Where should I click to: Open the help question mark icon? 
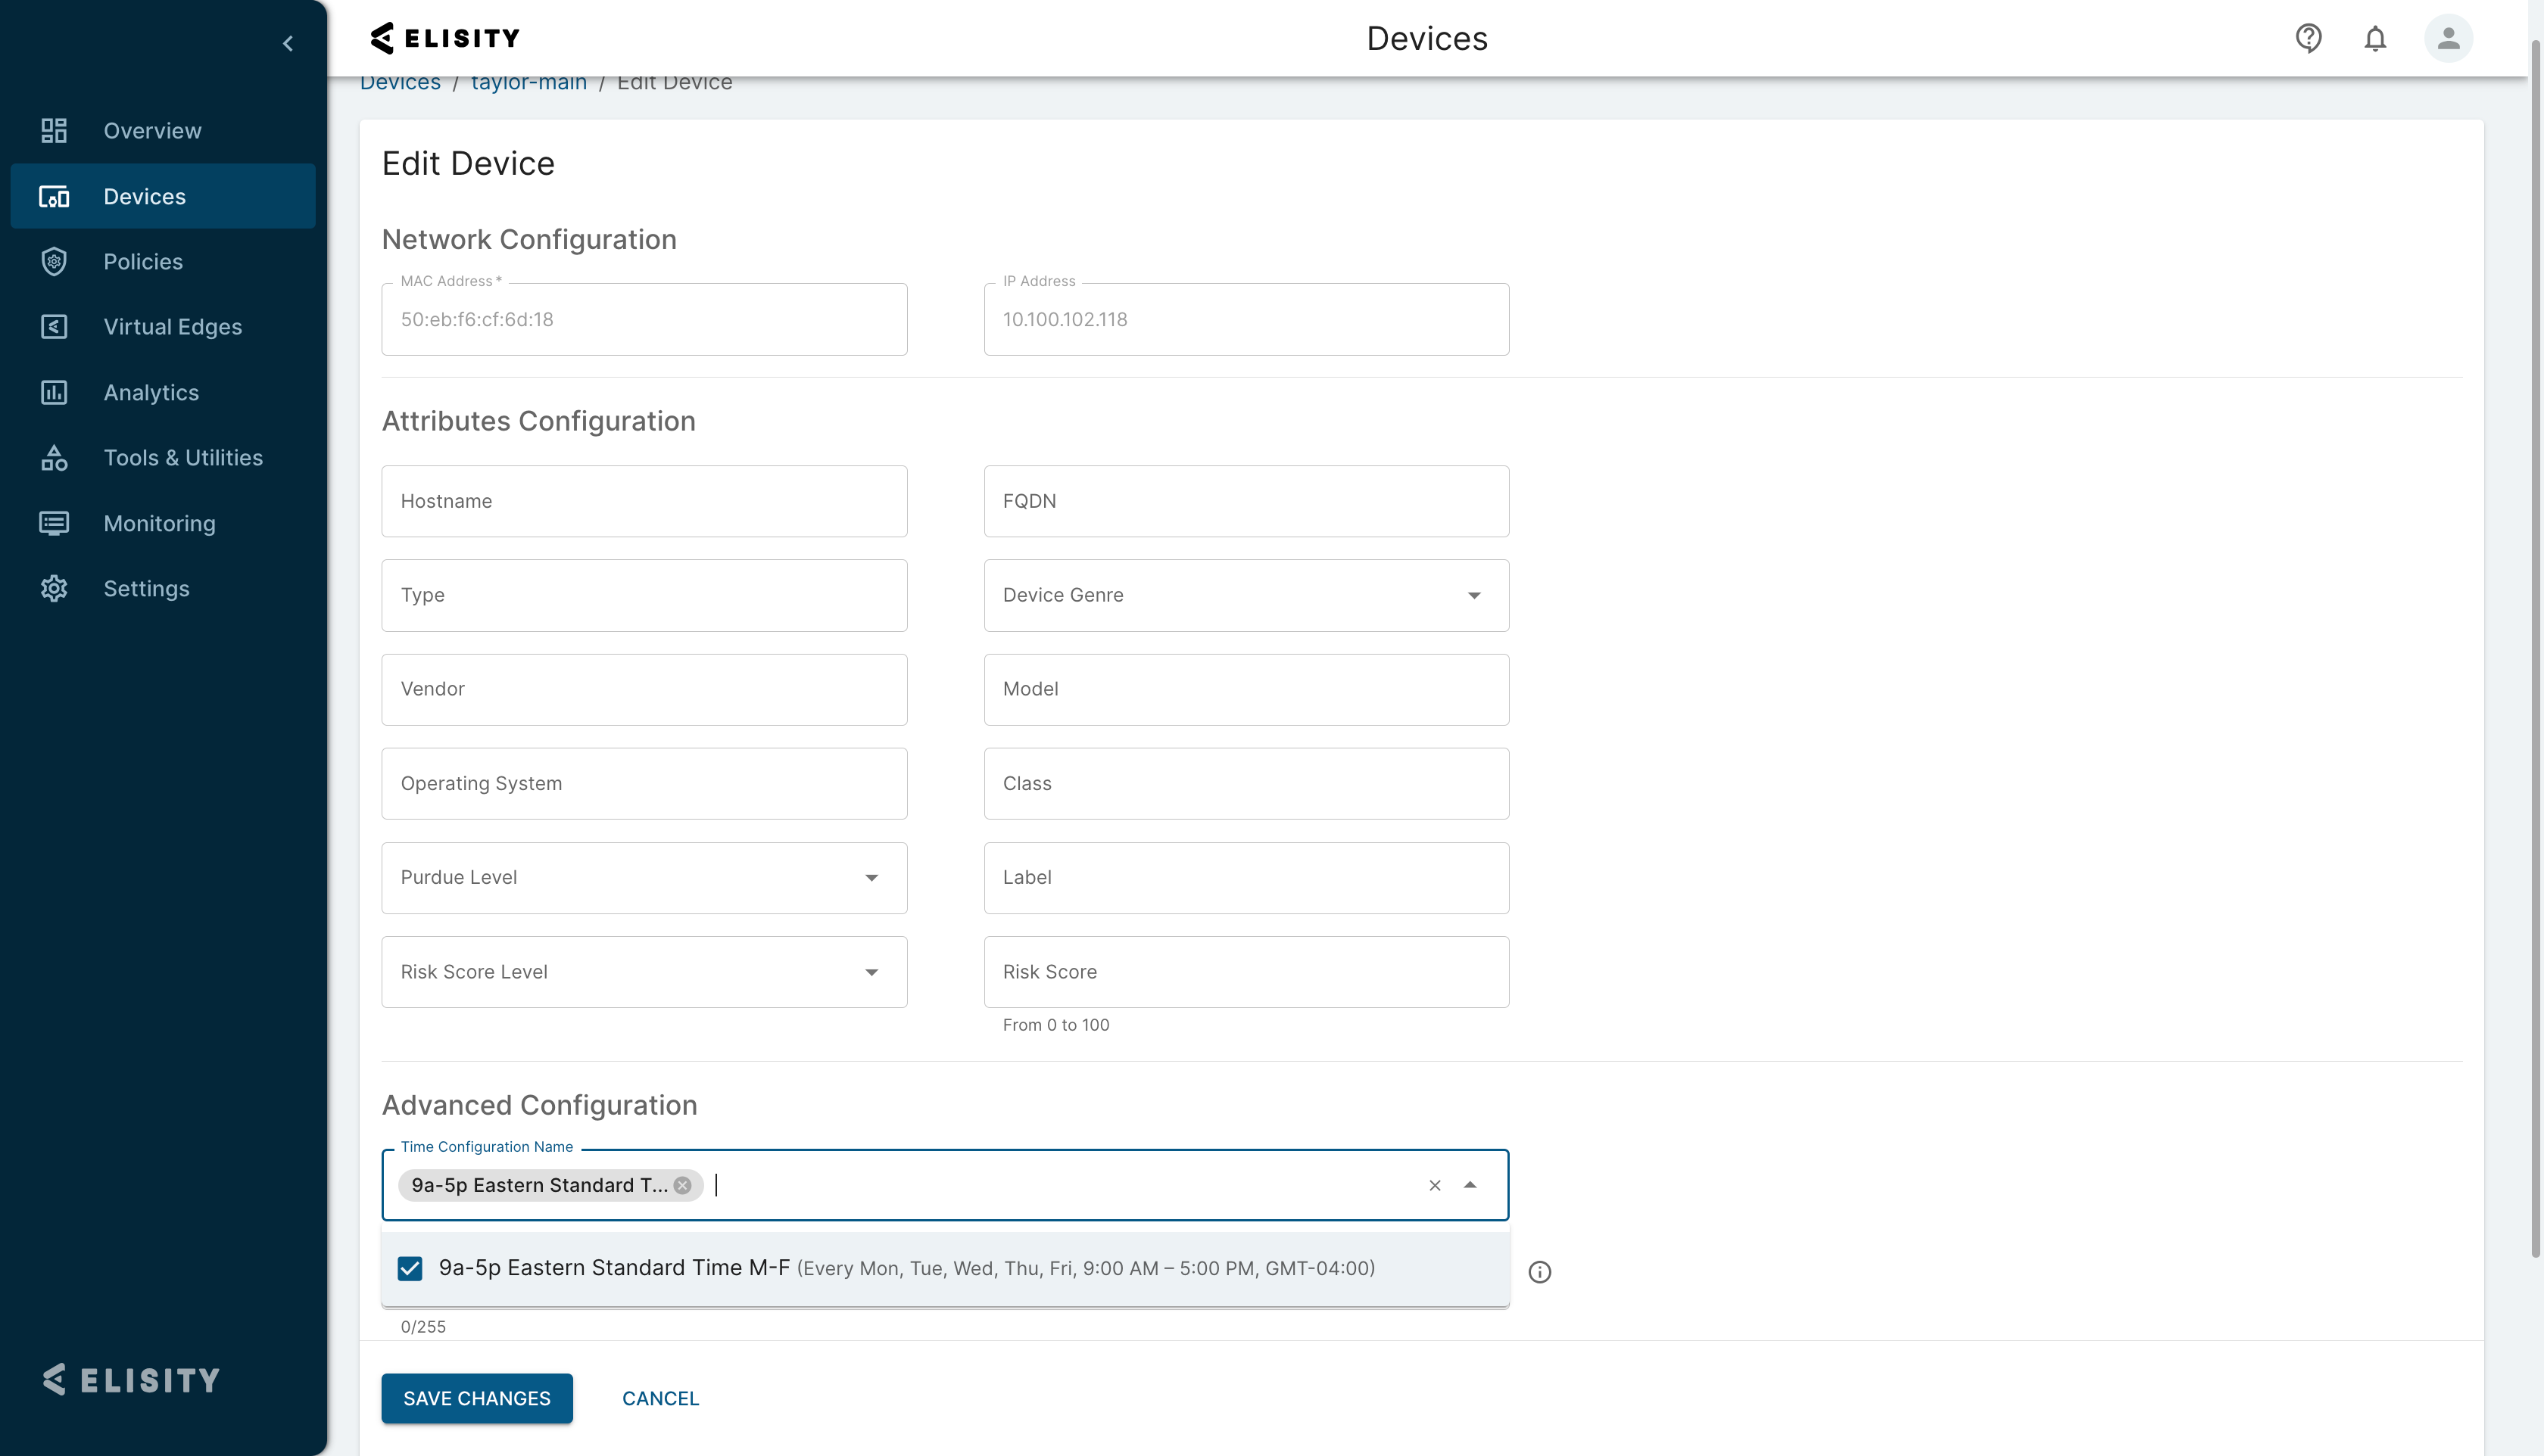tap(2308, 38)
